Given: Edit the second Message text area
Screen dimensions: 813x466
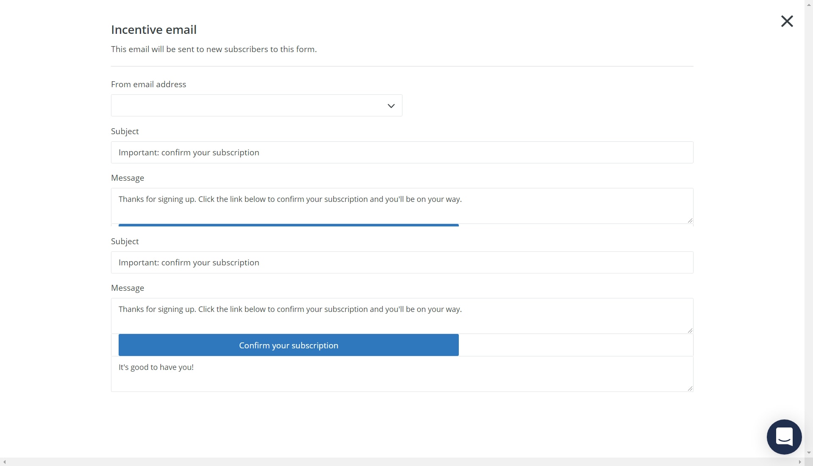Looking at the screenshot, I should (402, 316).
